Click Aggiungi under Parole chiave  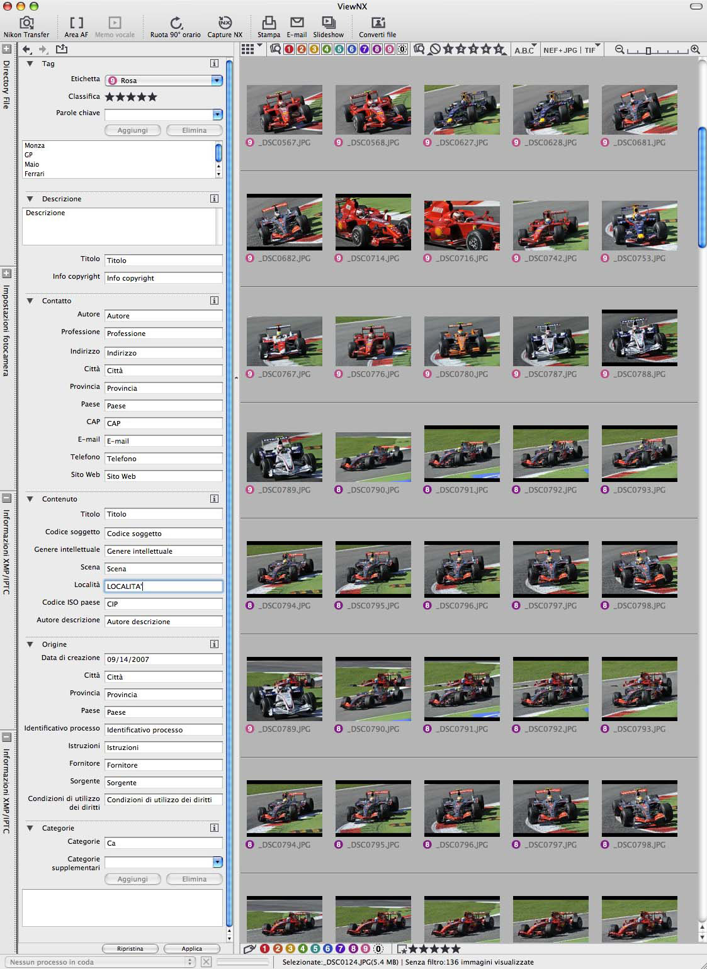click(133, 130)
